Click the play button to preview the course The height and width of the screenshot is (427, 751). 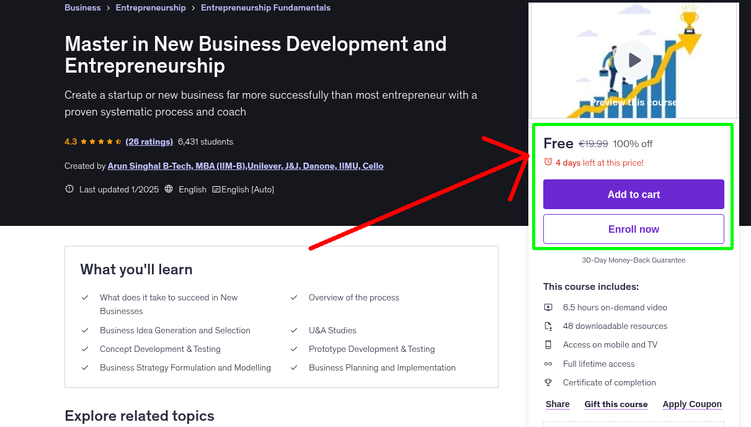click(x=633, y=60)
